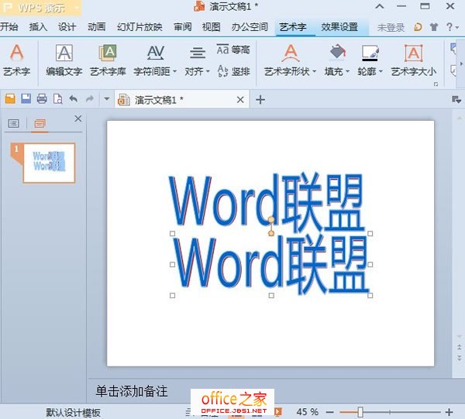465x419 pixels.
Task: Go to next slide with double down arrows
Action: [459, 358]
